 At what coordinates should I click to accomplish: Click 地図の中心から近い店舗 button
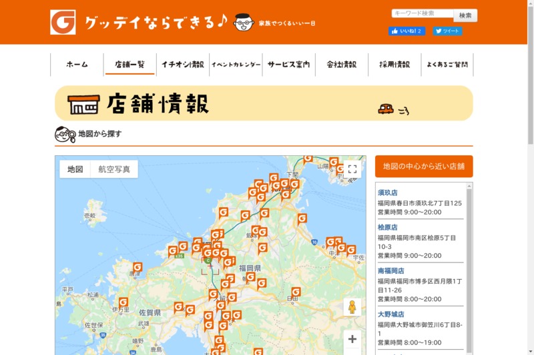tap(424, 167)
